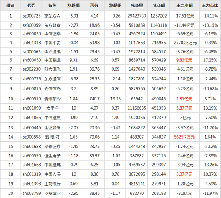Select stock name 五粮液
The image size is (221, 198).
coord(52,137)
